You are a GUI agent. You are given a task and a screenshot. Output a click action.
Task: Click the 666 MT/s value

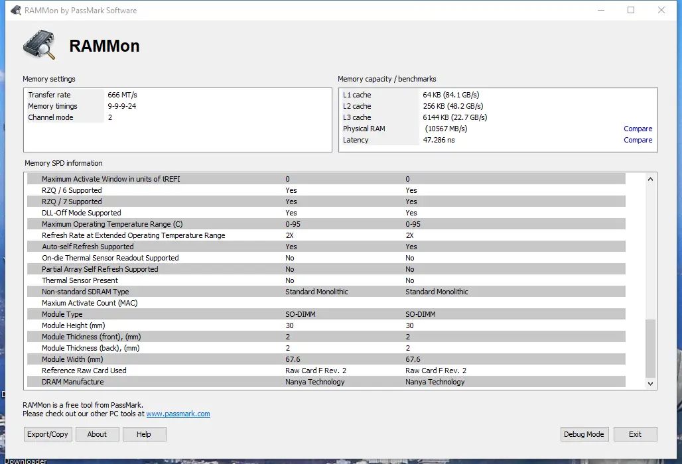point(122,95)
